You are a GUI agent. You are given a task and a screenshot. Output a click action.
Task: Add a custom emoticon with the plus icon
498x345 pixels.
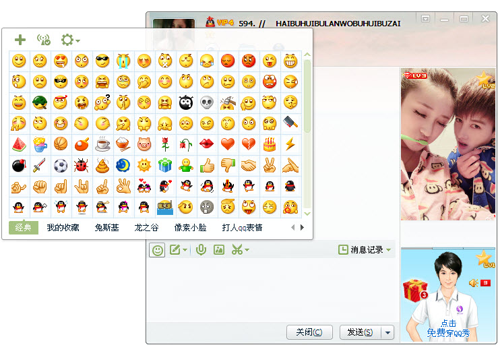click(20, 40)
